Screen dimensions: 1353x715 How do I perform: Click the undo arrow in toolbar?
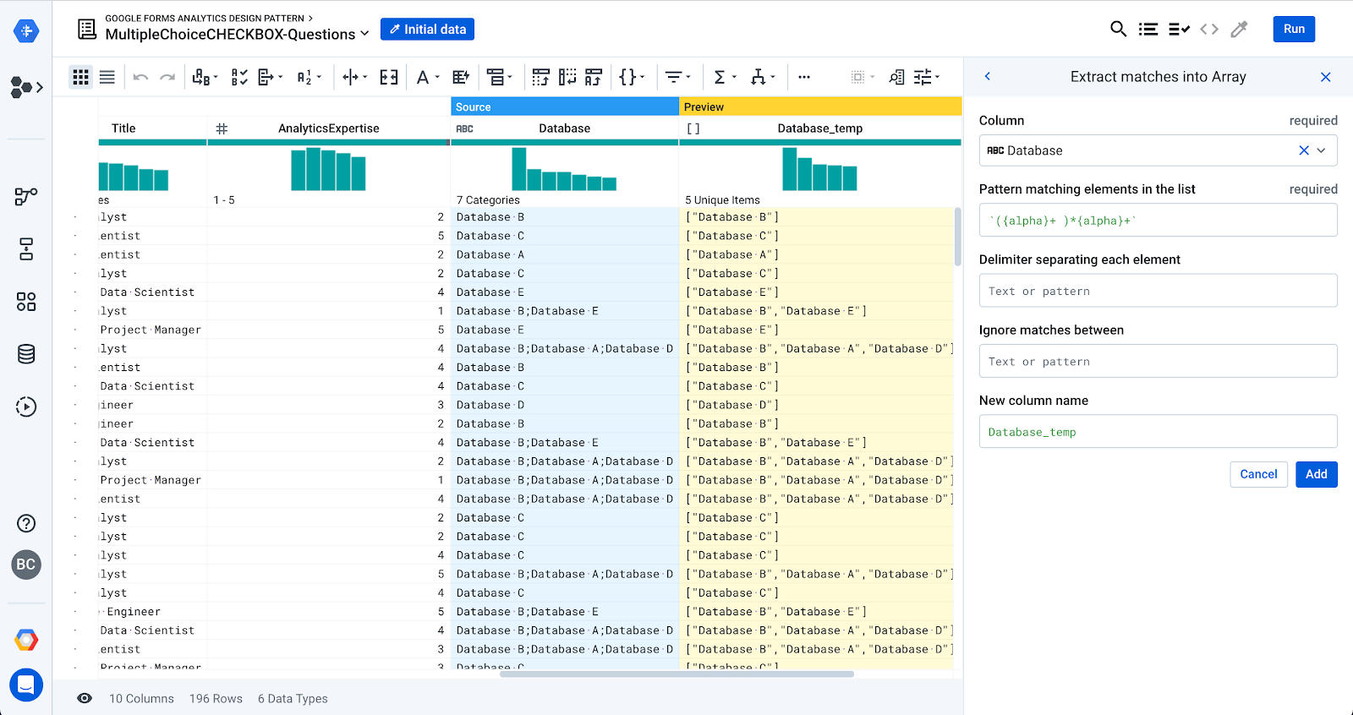[x=140, y=78]
